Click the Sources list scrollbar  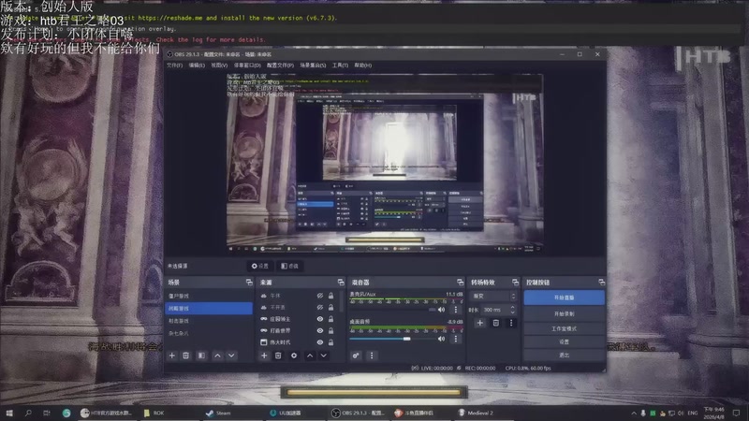(342, 300)
